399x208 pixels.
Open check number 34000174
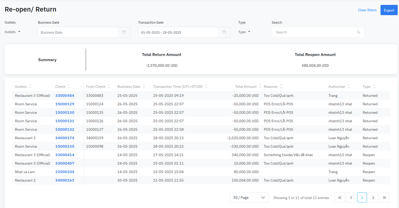pyautogui.click(x=65, y=138)
